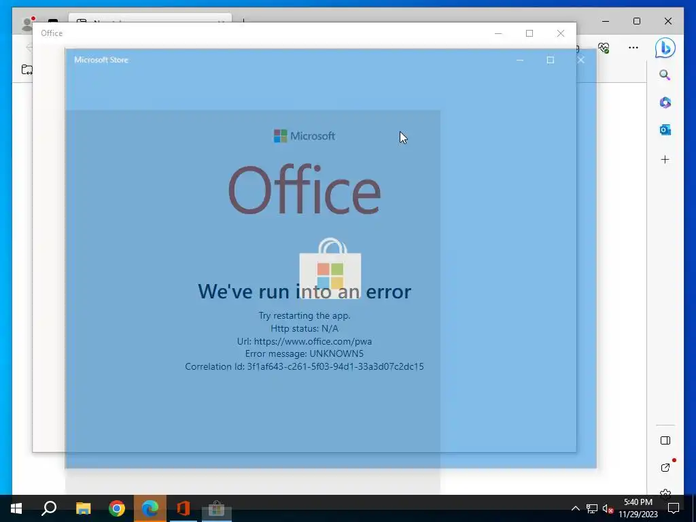
Task: Click the open-in-new-window icon in Edge sidebar
Action: 665,468
